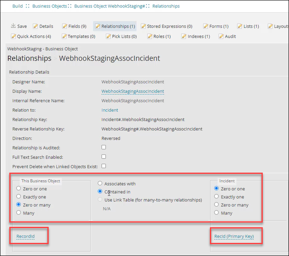Screen dimensions: 289x256
Task: Open Pick Lists (0) section
Action: pyautogui.click(x=121, y=36)
